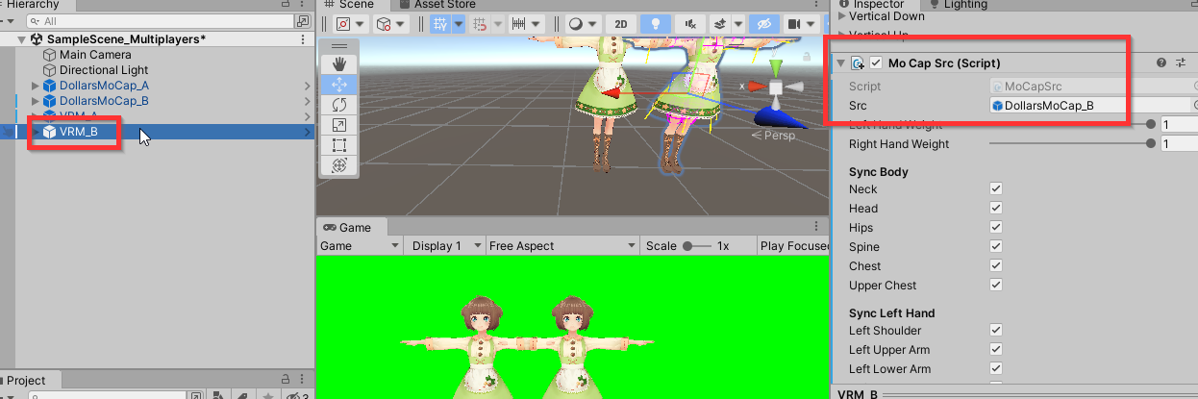Open the Free Aspect dropdown
The image size is (1198, 399).
562,246
